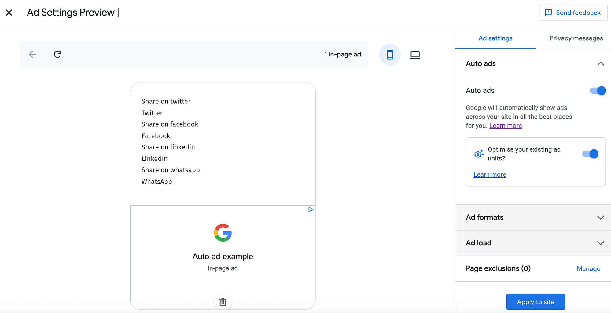611x313 pixels.
Task: Delete the in-page ad example
Action: [223, 302]
